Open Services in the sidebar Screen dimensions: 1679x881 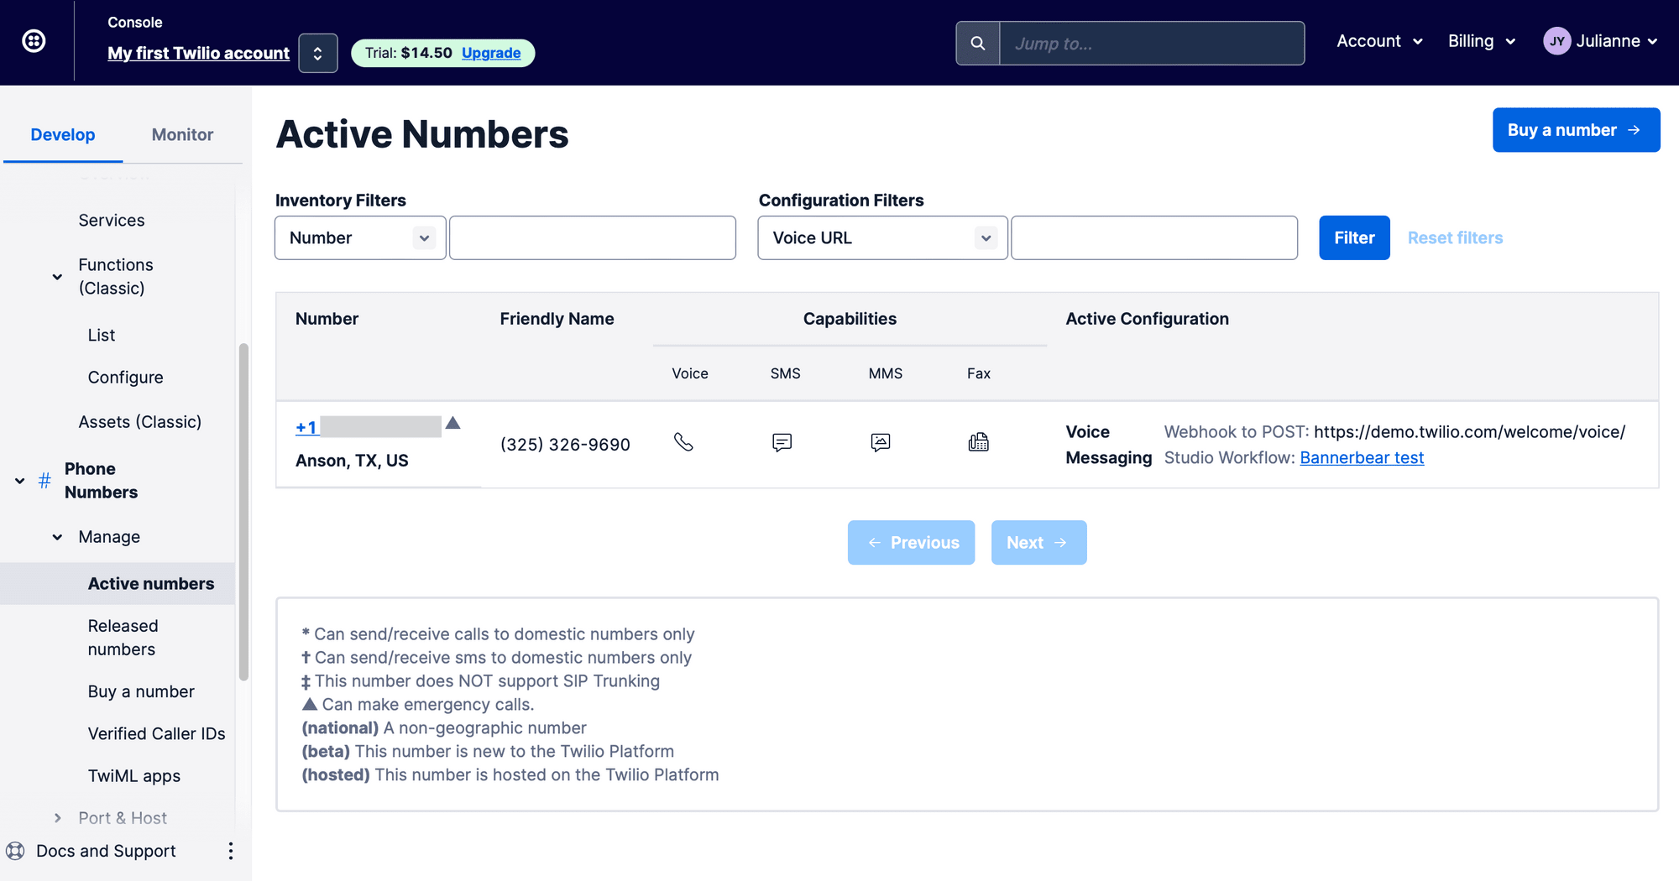(112, 220)
